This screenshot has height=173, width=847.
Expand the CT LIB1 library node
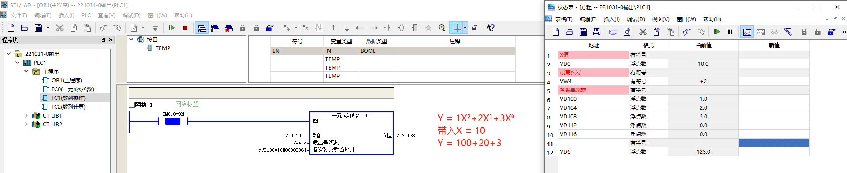click(x=26, y=115)
